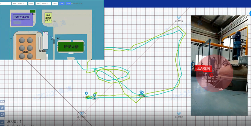The image size is (251, 126).
Task: Click the plus zoom-in icon
Action: pos(2,122)
